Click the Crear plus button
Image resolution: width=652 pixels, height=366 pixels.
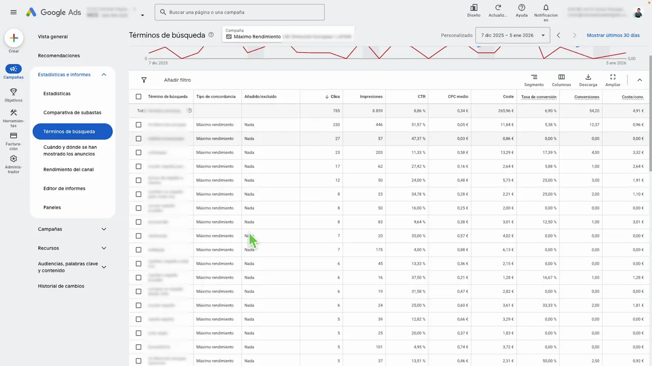(x=14, y=38)
